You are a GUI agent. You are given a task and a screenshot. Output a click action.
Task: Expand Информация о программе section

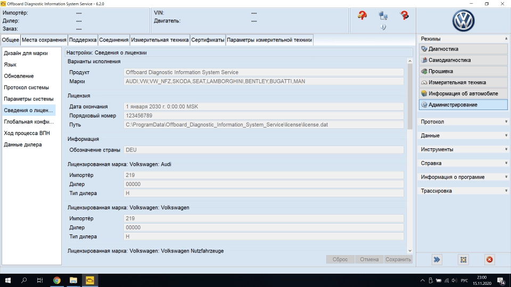[x=506, y=177]
